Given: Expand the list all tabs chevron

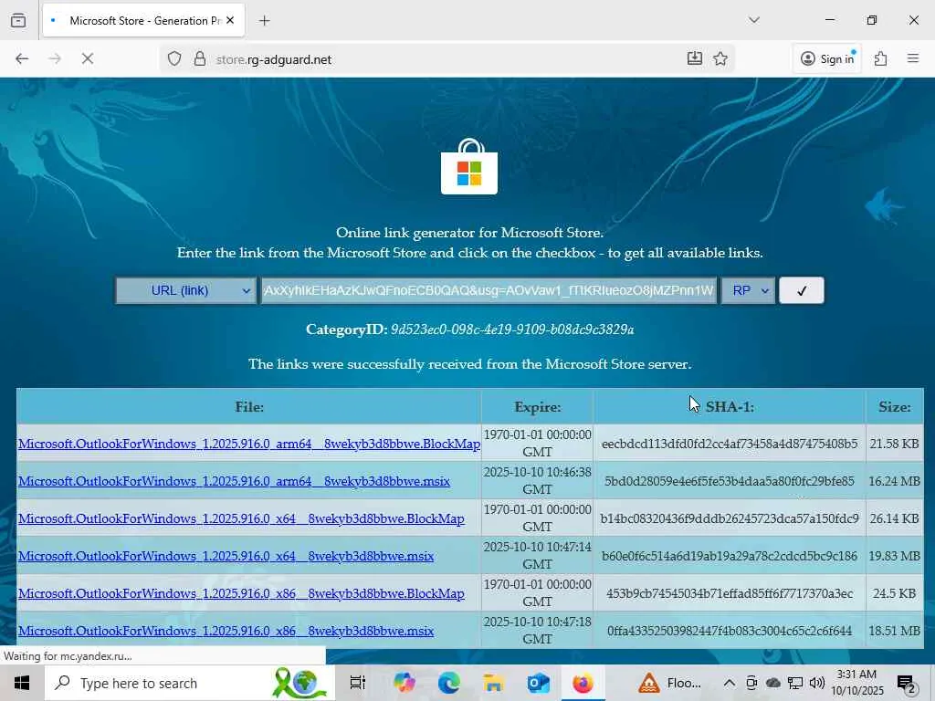Looking at the screenshot, I should point(753,20).
